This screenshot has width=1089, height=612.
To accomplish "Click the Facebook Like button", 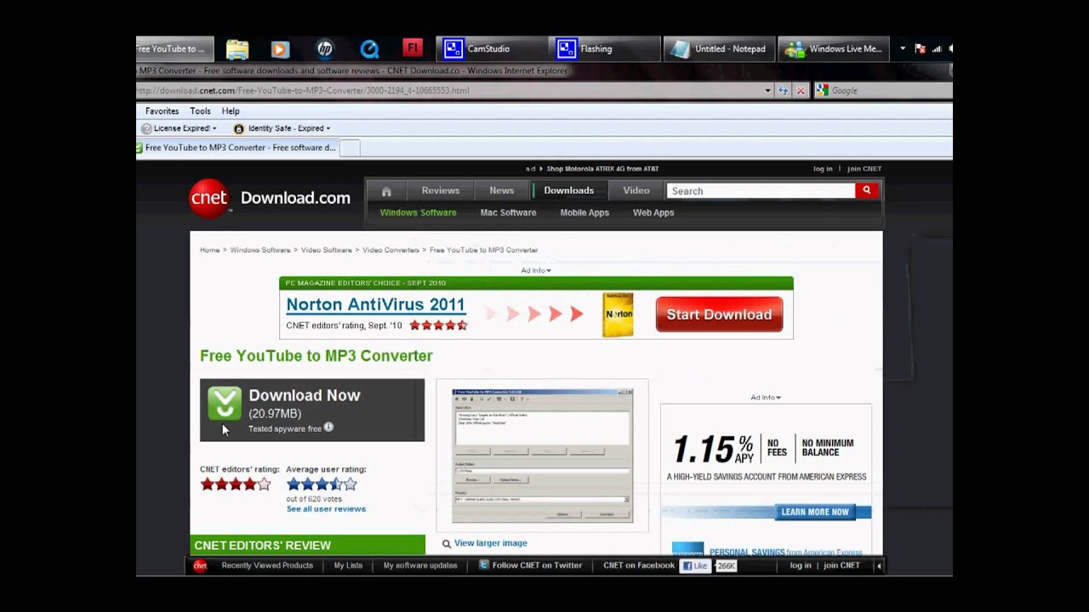I will point(694,566).
